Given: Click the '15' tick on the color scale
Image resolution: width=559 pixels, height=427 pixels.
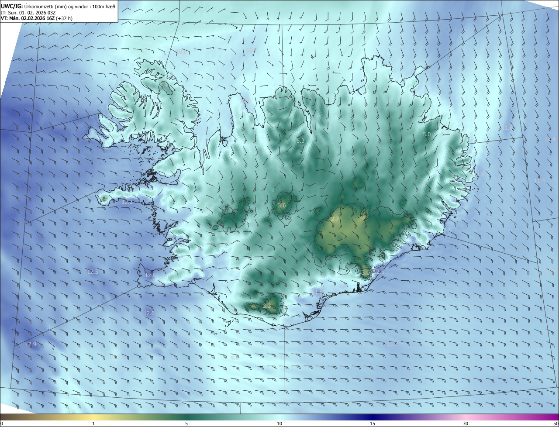Looking at the screenshot, I should pos(373,424).
